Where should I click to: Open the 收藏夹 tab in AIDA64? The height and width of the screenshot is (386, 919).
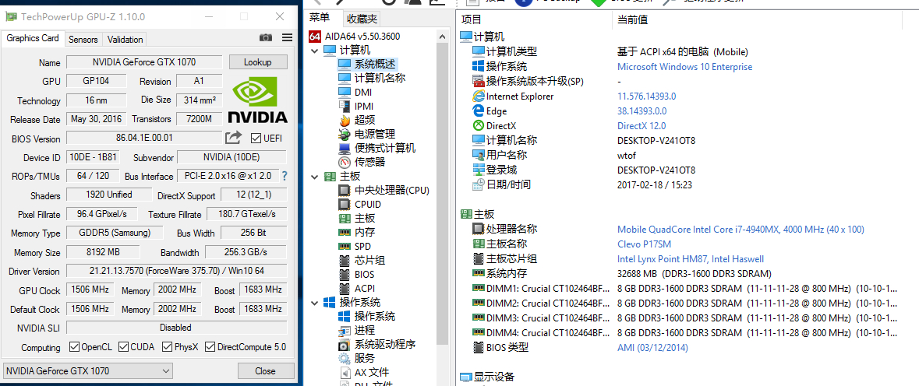[x=362, y=19]
